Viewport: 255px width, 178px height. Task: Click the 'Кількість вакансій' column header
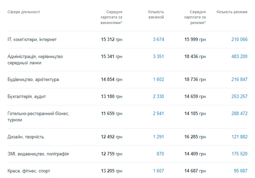click(x=156, y=15)
